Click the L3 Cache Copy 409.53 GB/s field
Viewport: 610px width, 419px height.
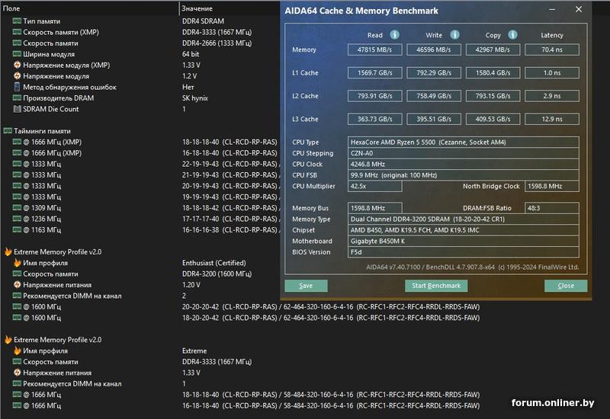tap(493, 119)
